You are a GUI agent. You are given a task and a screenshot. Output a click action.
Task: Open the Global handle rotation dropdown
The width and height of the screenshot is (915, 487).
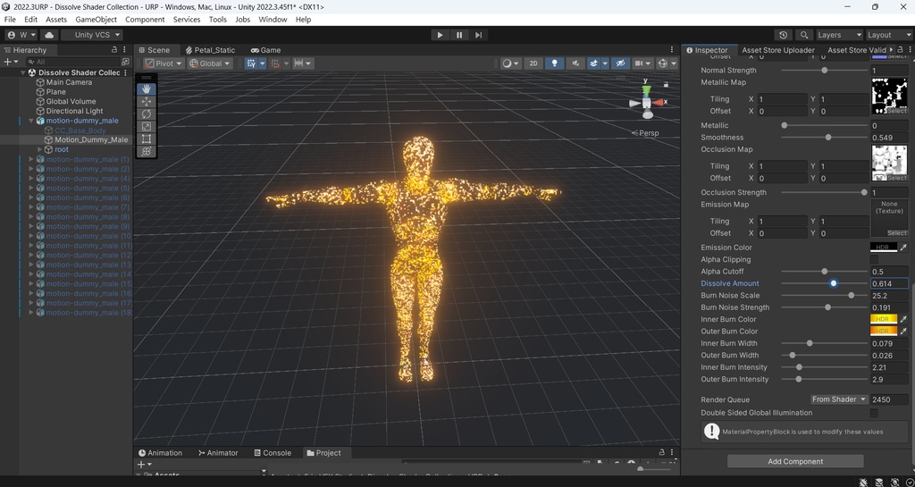click(x=210, y=63)
